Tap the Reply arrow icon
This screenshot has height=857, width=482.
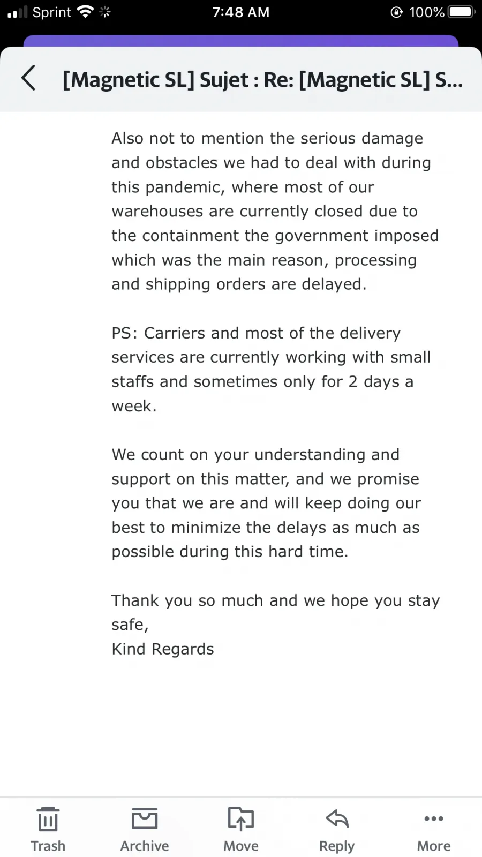pos(337,818)
